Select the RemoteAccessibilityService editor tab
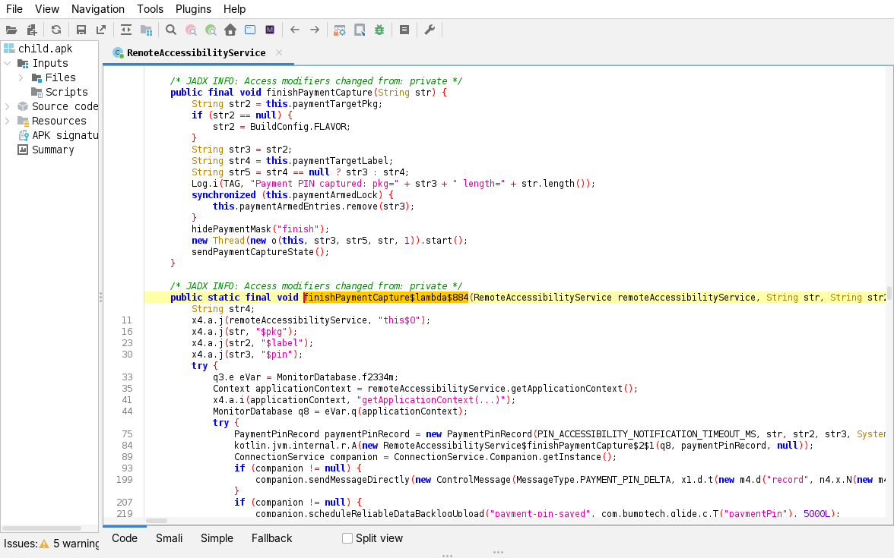Viewport: 894px width, 558px height. [196, 53]
